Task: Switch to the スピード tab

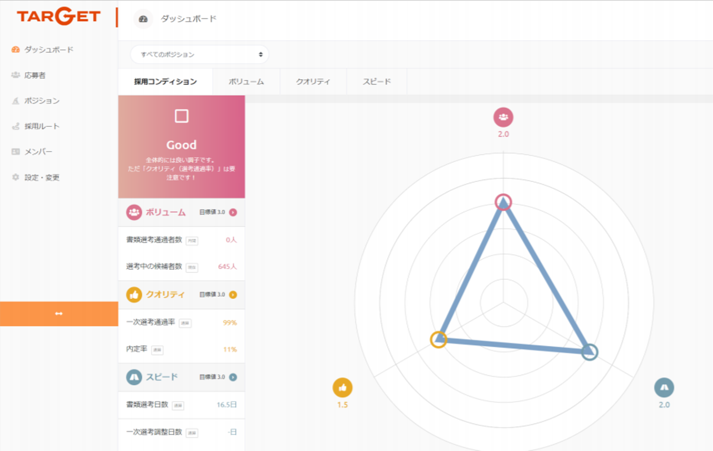Action: point(377,82)
